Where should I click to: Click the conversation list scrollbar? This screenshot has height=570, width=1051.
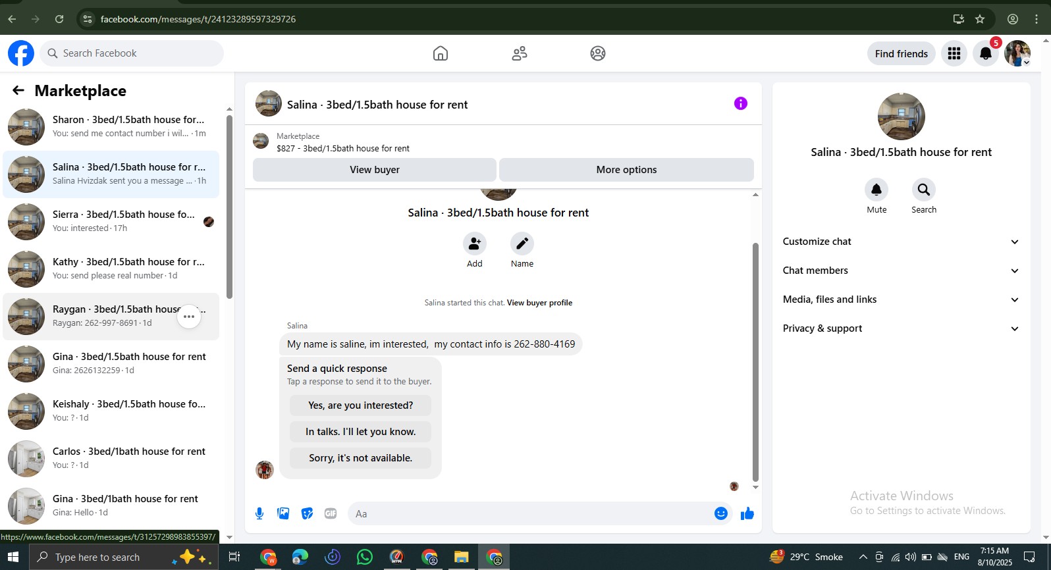click(229, 207)
